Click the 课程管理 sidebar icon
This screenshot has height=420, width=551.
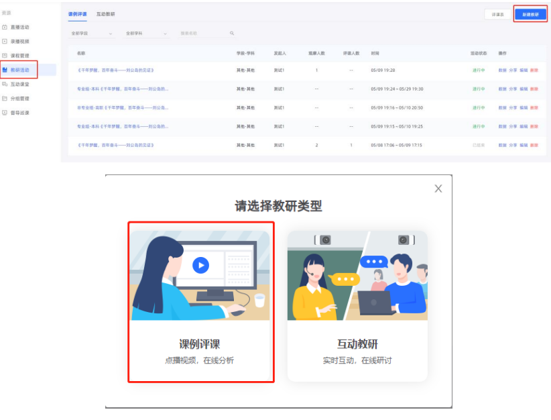click(5, 56)
